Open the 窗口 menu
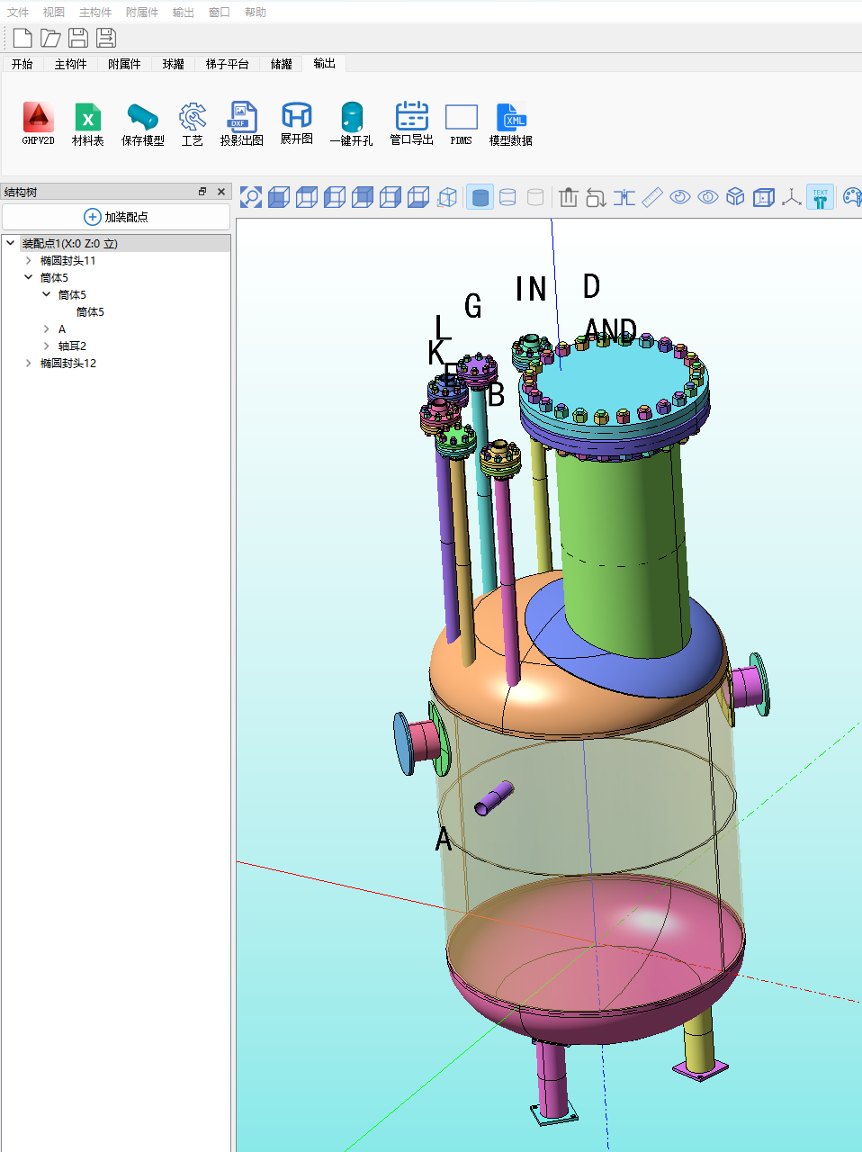 pyautogui.click(x=220, y=12)
